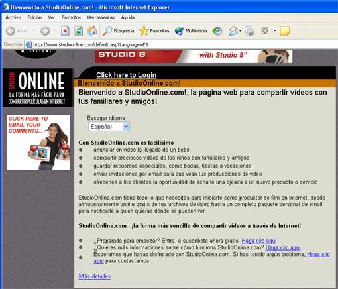The image size is (338, 289).
Task: Click 'Haga clic aquí' after 'suscríbete ahora gratis'
Action: coord(259,241)
